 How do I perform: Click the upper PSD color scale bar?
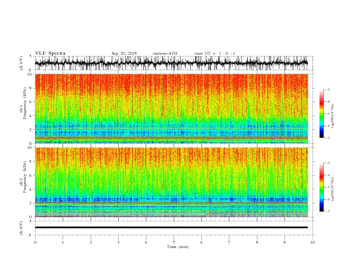[x=322, y=114]
